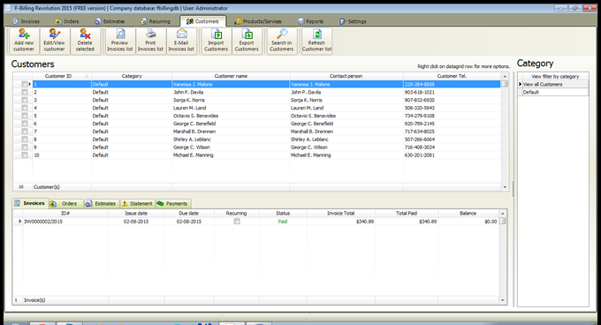
Task: Toggle Recurring checkbox for invoice INV0000002/2015
Action: pyautogui.click(x=237, y=222)
